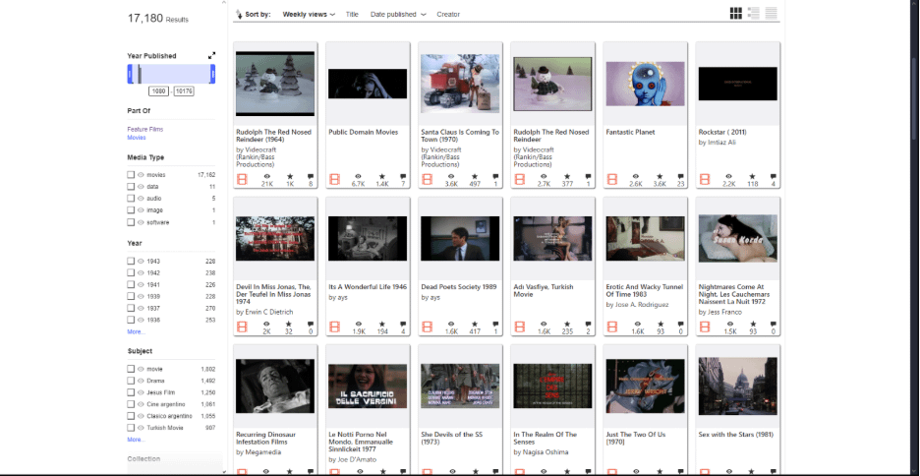
Task: Click views icon on Dead Poets Society card
Action: (451, 324)
